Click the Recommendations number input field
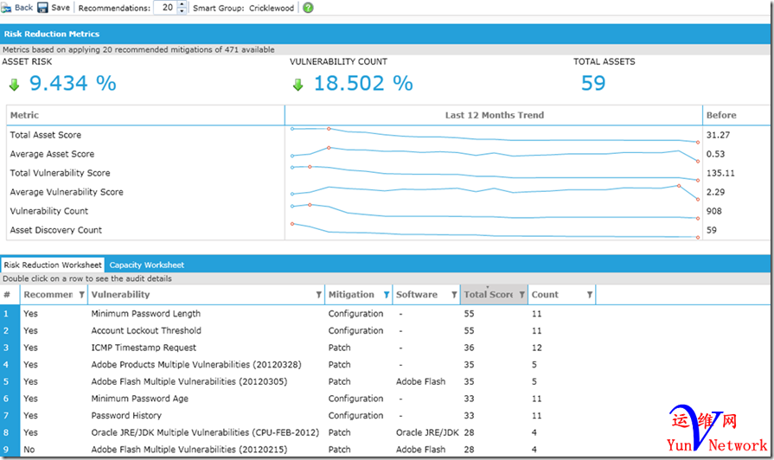 (x=165, y=8)
